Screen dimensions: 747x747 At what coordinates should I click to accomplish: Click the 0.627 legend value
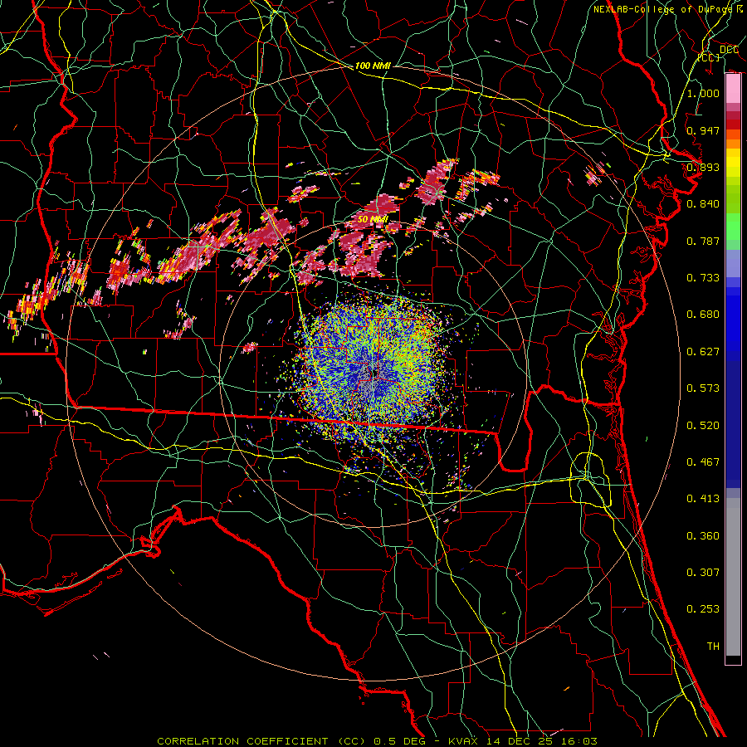[703, 352]
